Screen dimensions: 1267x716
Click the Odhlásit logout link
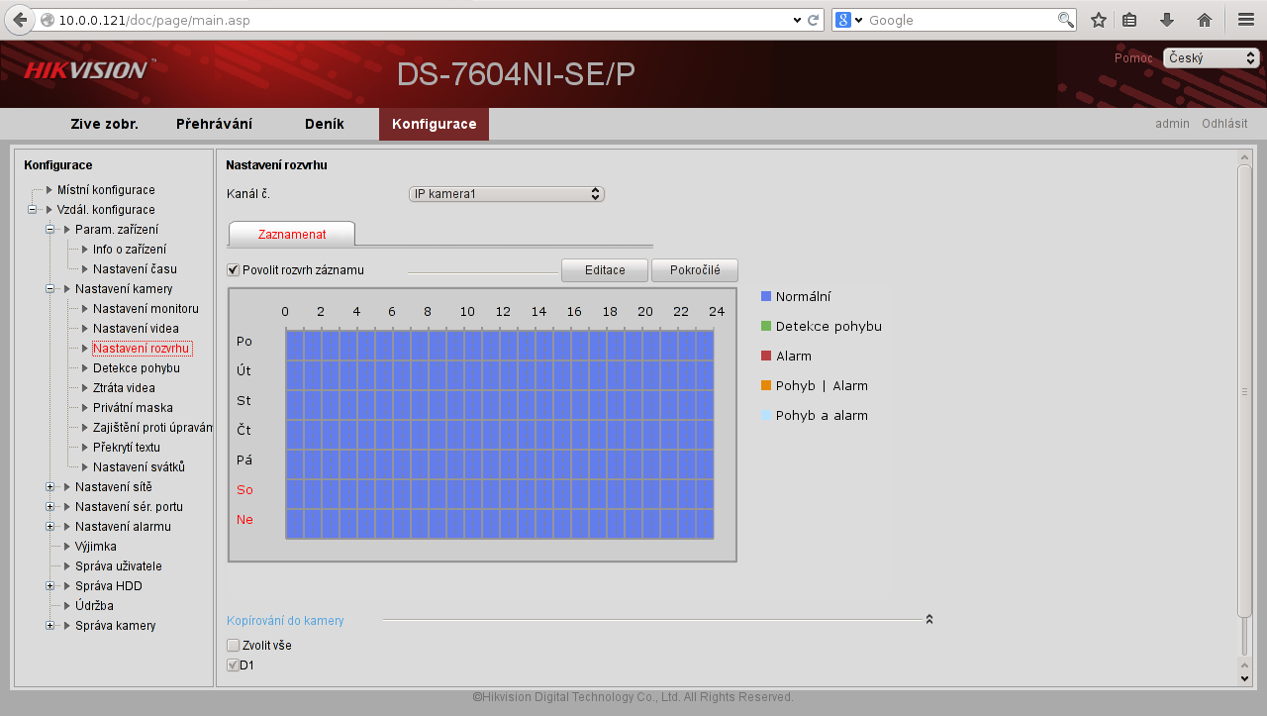[x=1224, y=124]
